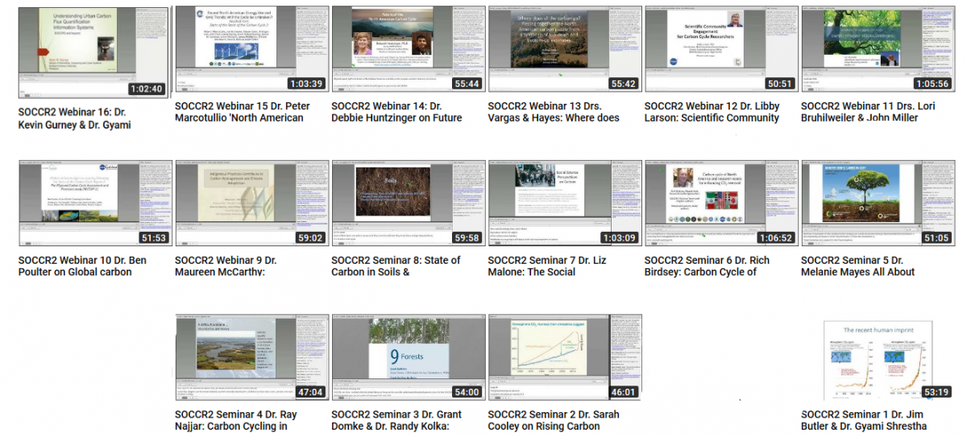Click the 1:02:40 duration badge
Viewport: 967px width, 437px height.
(146, 89)
